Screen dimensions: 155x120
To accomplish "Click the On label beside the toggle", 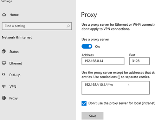I will pos(97,47).
